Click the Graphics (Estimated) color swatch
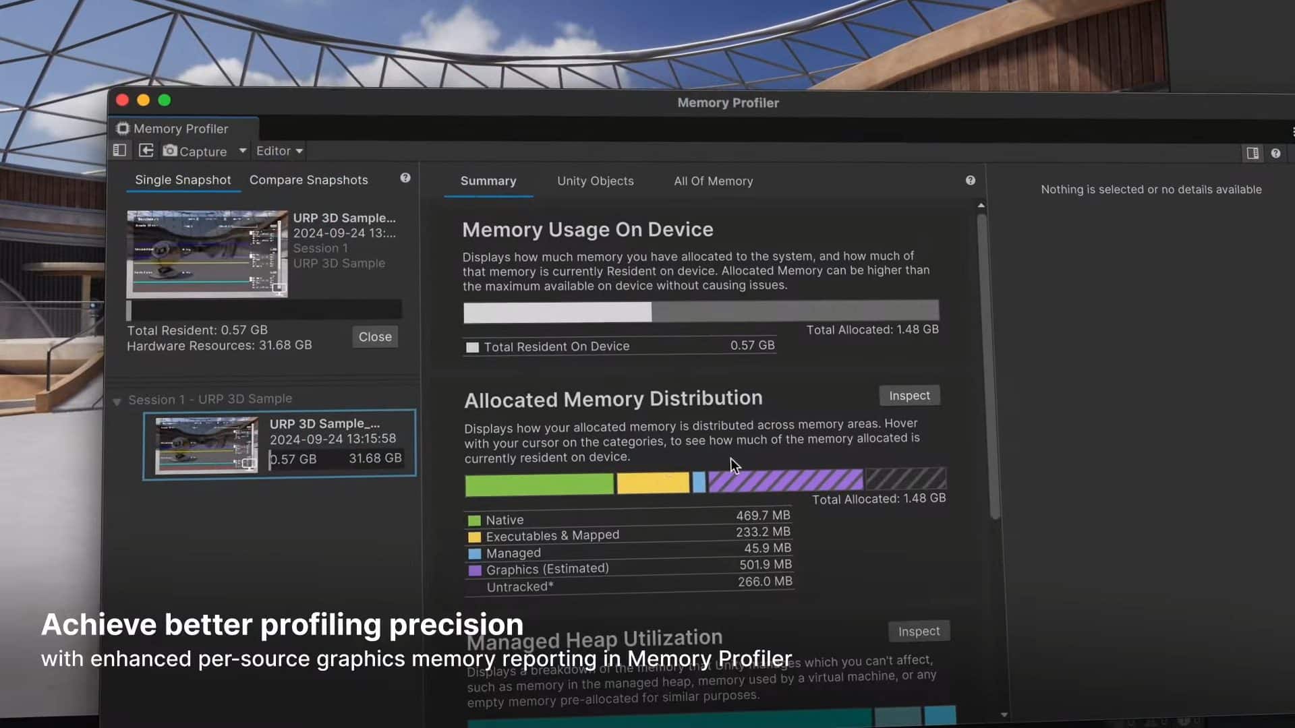The height and width of the screenshot is (728, 1295). [475, 570]
